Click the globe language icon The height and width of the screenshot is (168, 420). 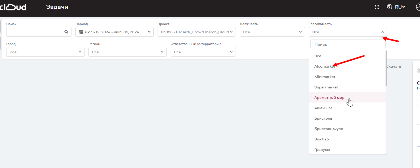390,7
